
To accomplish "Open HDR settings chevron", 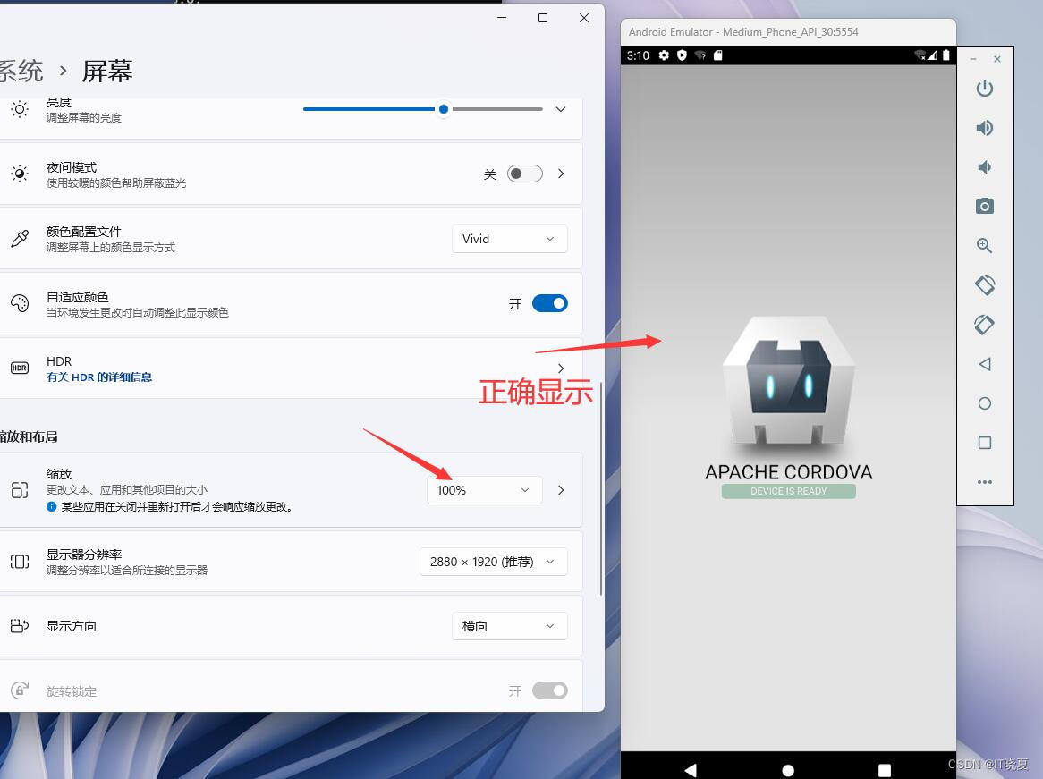I will point(561,368).
